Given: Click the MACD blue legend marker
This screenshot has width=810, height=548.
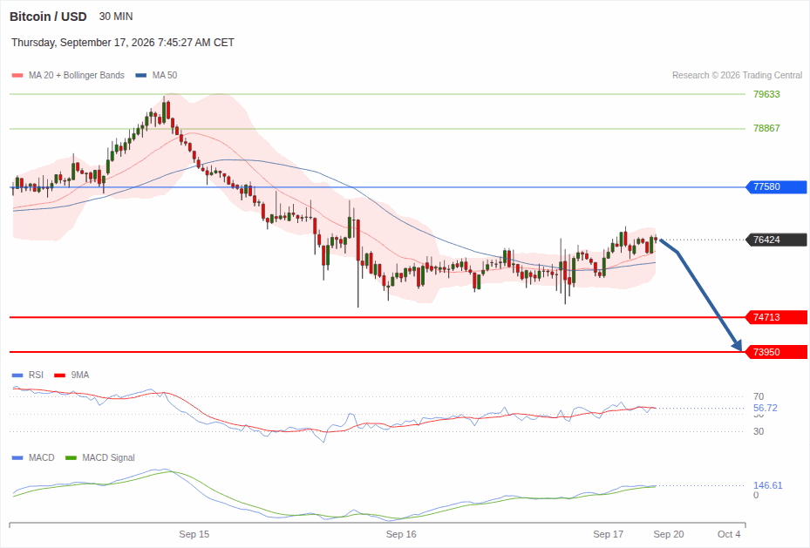Looking at the screenshot, I should pos(17,457).
